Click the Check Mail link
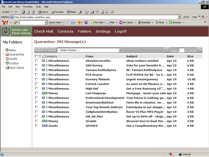This screenshot has width=209, height=157. click(x=43, y=31)
